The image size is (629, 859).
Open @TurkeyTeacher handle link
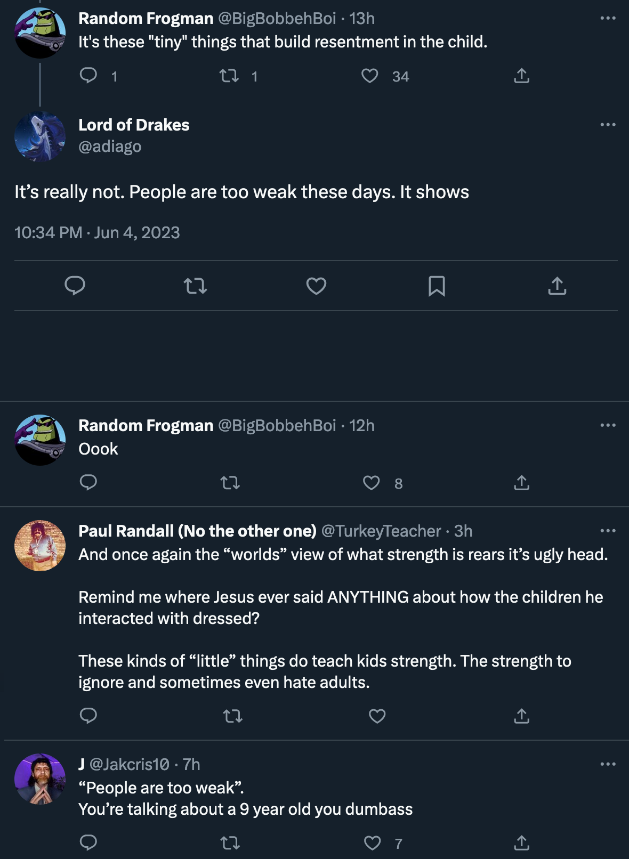381,531
